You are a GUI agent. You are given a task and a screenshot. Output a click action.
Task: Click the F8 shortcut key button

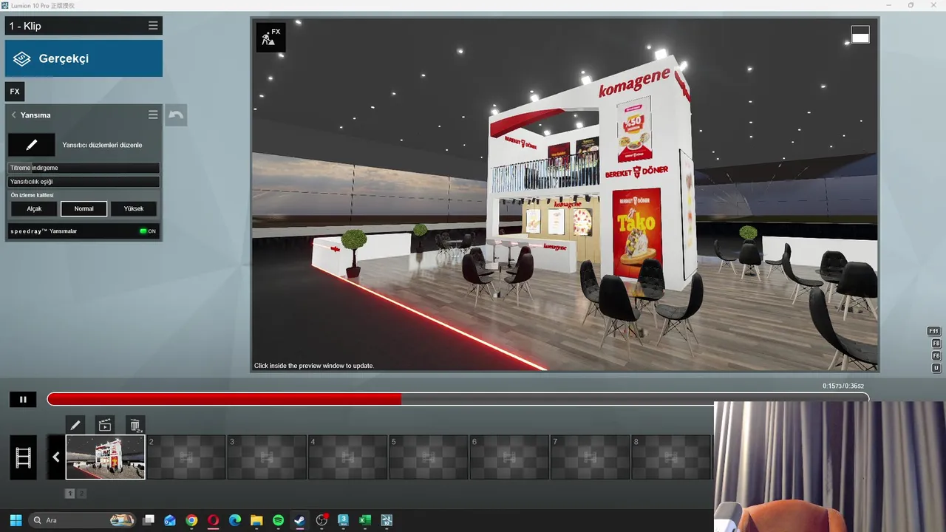click(x=936, y=344)
